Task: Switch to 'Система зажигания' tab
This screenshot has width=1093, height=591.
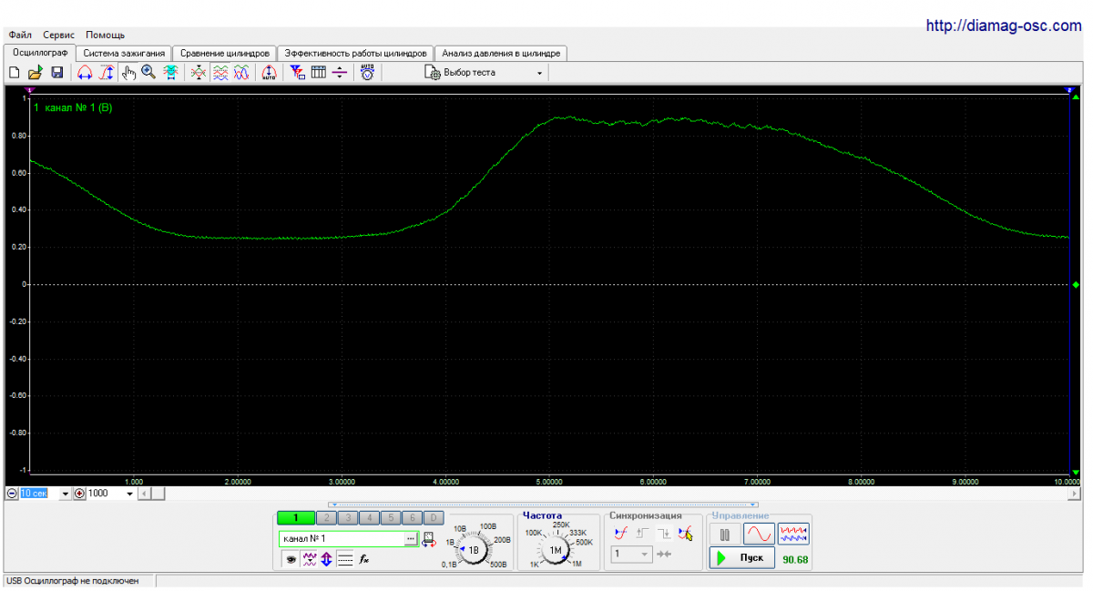Action: [124, 54]
